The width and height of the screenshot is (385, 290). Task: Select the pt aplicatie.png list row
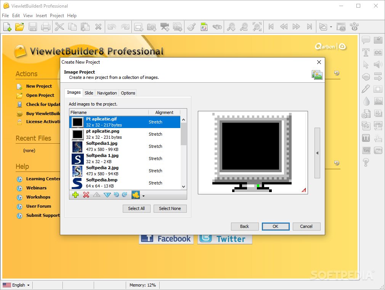click(x=125, y=134)
